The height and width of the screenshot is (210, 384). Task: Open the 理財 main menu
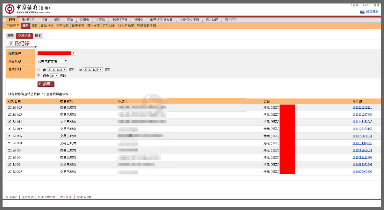[12, 20]
